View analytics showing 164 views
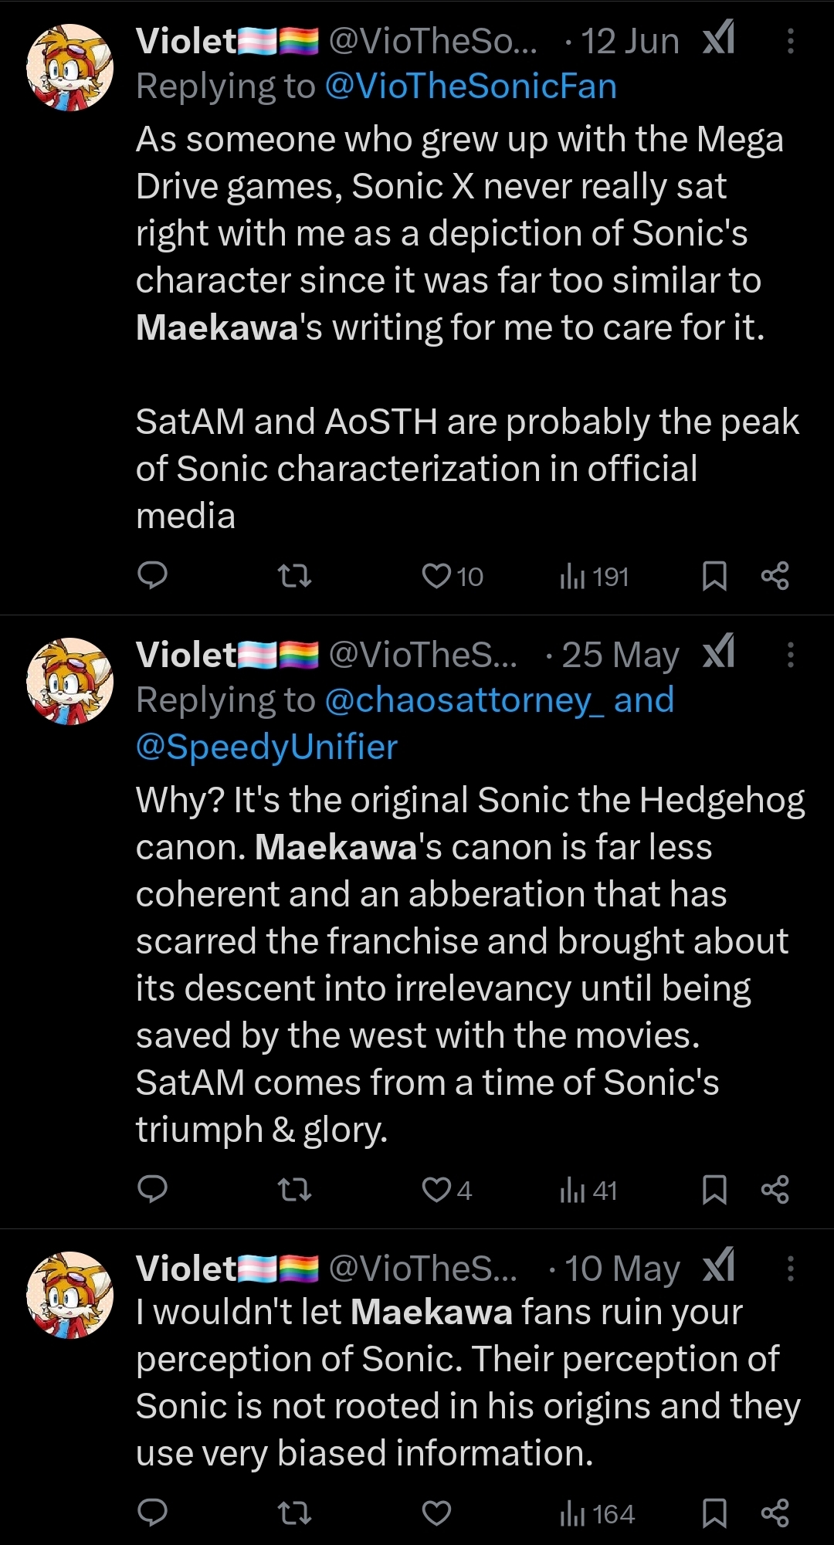834x1545 pixels. point(597,1513)
